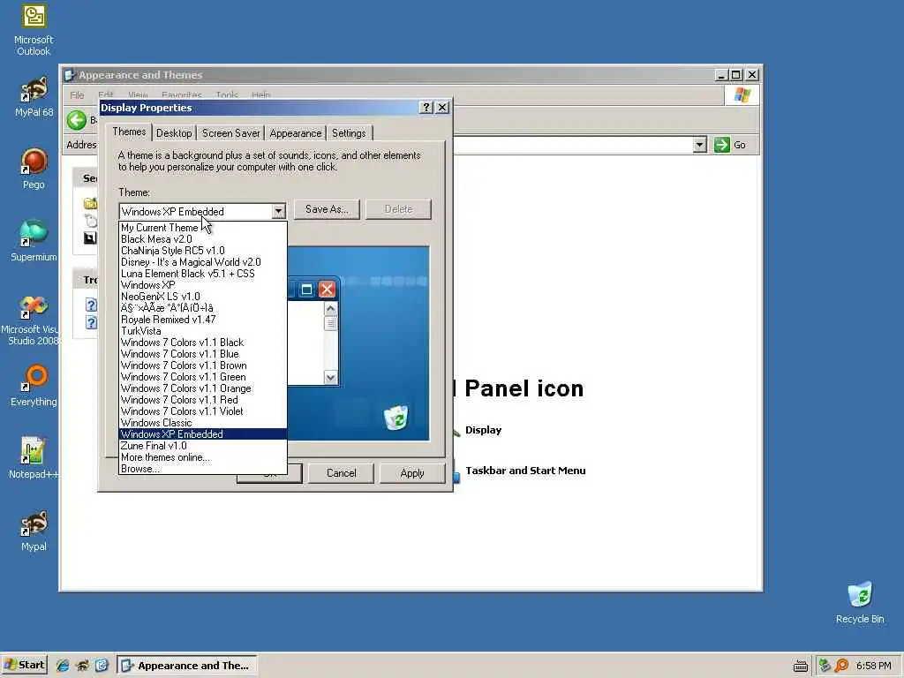Click the green Go arrow button
The width and height of the screenshot is (904, 678).
[722, 145]
